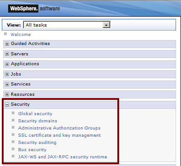Image resolution: width=181 pixels, height=166 pixels.
Task: Expand the Applications section
Action: 7,64
